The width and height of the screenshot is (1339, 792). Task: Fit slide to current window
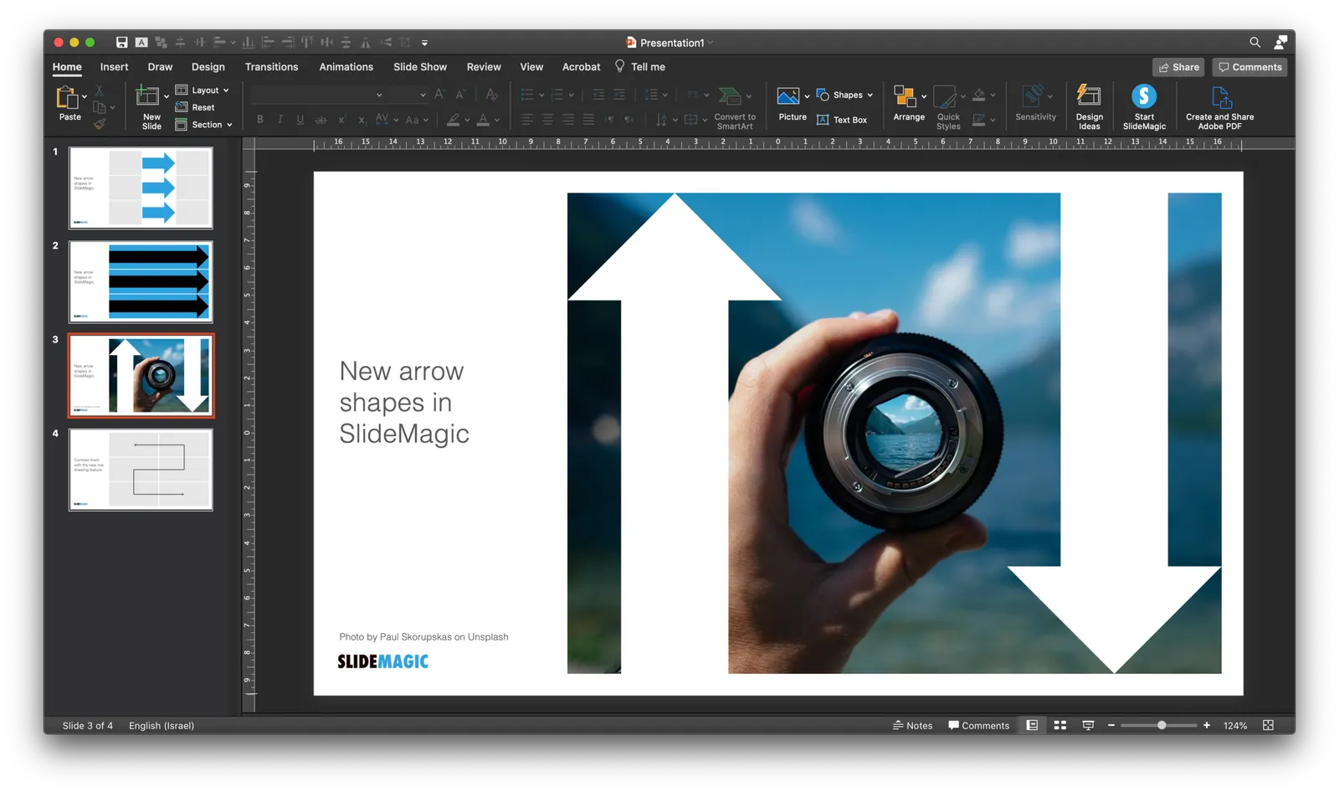point(1268,725)
